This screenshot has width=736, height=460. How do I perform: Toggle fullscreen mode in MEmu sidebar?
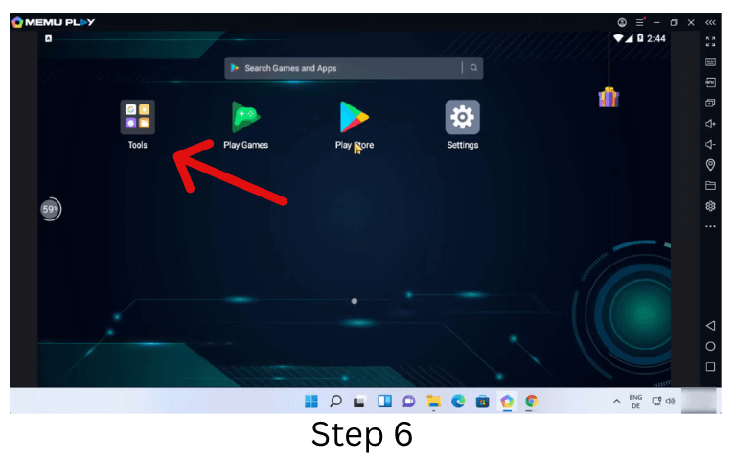point(711,42)
